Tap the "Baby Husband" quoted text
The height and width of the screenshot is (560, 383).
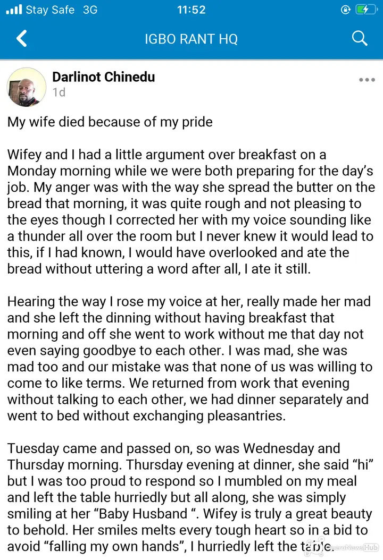146,514
